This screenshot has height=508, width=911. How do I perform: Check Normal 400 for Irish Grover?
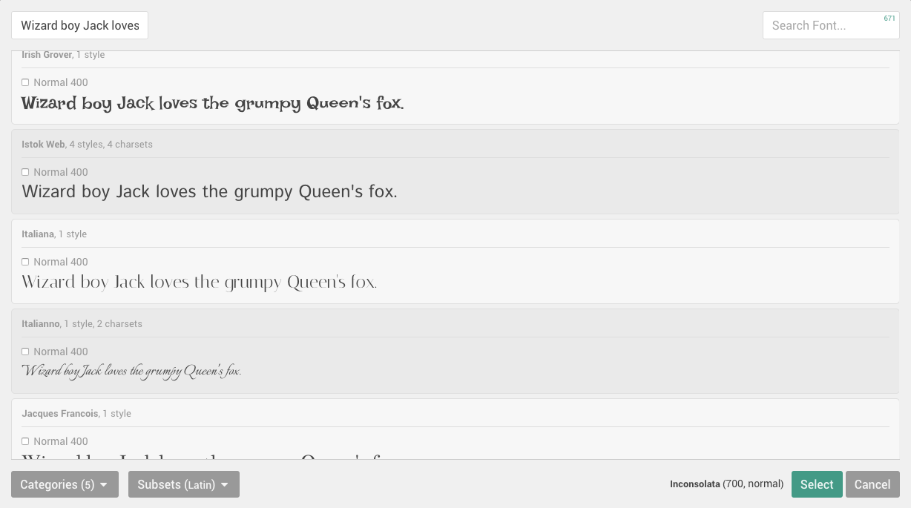pos(24,82)
